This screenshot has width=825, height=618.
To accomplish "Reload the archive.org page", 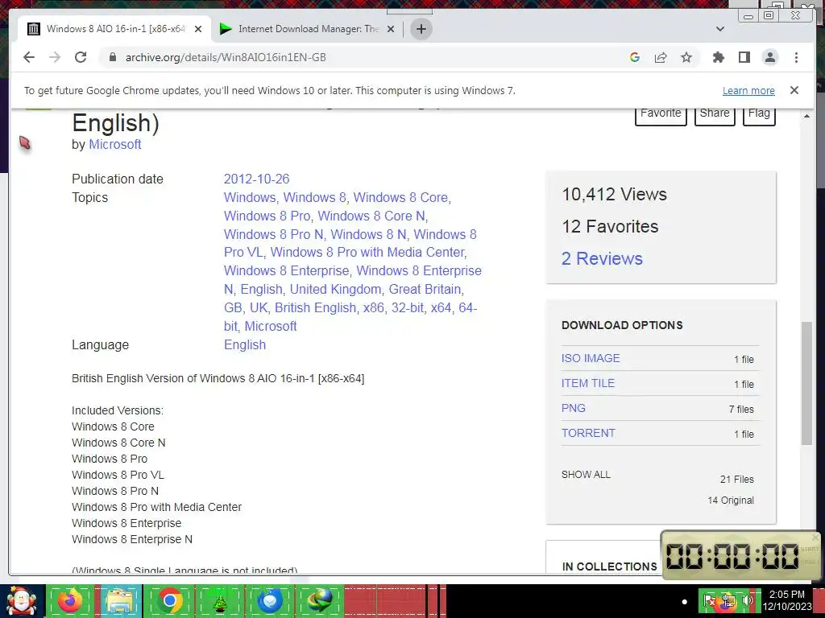I will pyautogui.click(x=81, y=57).
